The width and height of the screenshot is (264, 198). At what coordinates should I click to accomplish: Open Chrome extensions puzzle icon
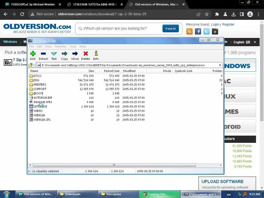click(x=217, y=14)
